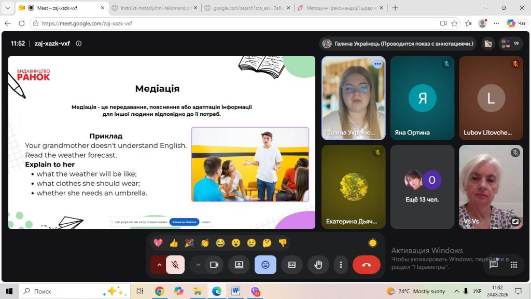The height and width of the screenshot is (299, 531).
Task: Send the thinking face reaction
Action: click(267, 243)
